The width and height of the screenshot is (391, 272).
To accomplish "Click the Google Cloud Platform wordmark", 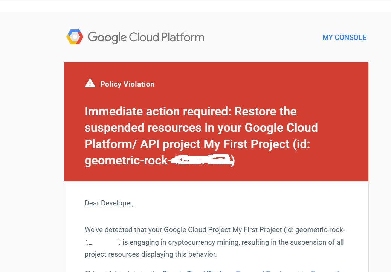I will [146, 37].
